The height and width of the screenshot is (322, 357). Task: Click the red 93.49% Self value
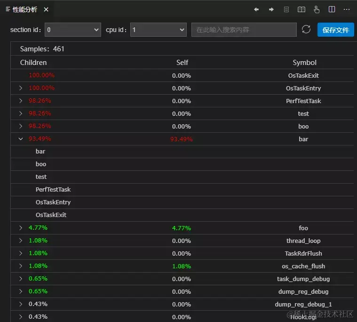tap(181, 139)
